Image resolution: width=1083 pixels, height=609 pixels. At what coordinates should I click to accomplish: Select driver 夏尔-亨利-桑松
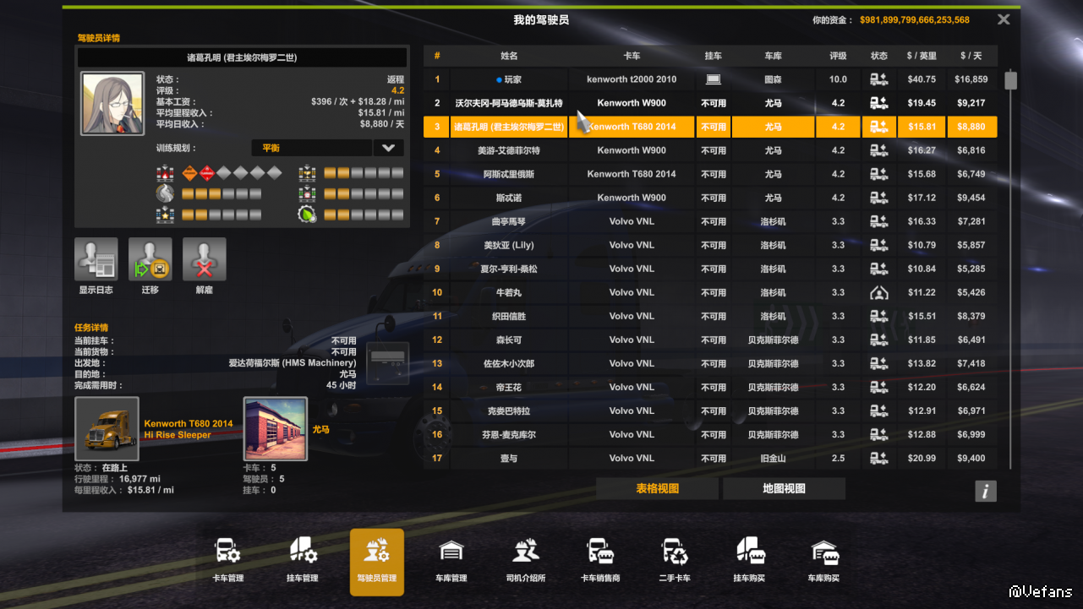click(x=508, y=269)
